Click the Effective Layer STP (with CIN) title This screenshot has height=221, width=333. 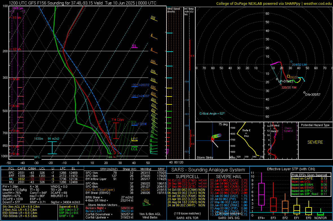coord(291,169)
